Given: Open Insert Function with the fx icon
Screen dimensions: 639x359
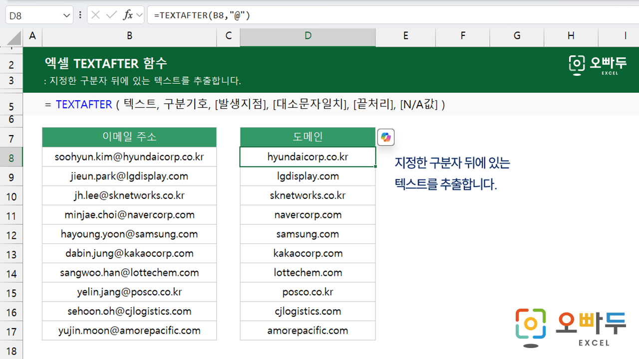Looking at the screenshot, I should click(128, 15).
